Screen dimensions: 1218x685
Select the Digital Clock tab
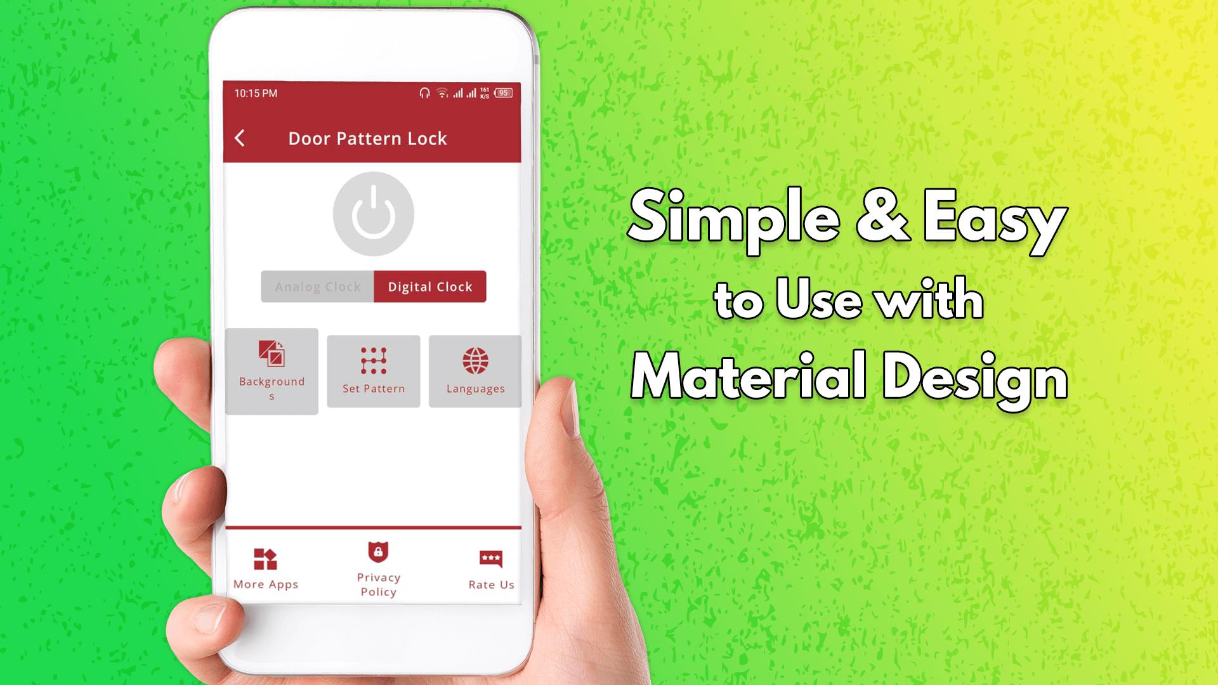pyautogui.click(x=429, y=286)
